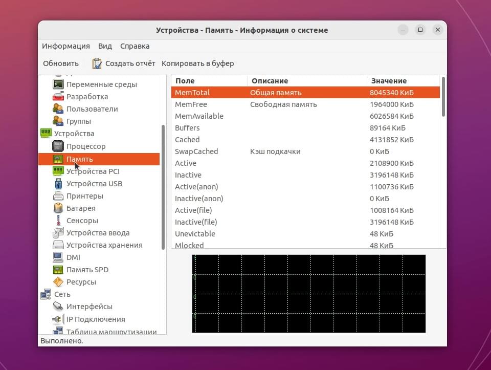Screen dimensions: 491x370
Task: Click the DMI computer icon
Action: (58, 257)
